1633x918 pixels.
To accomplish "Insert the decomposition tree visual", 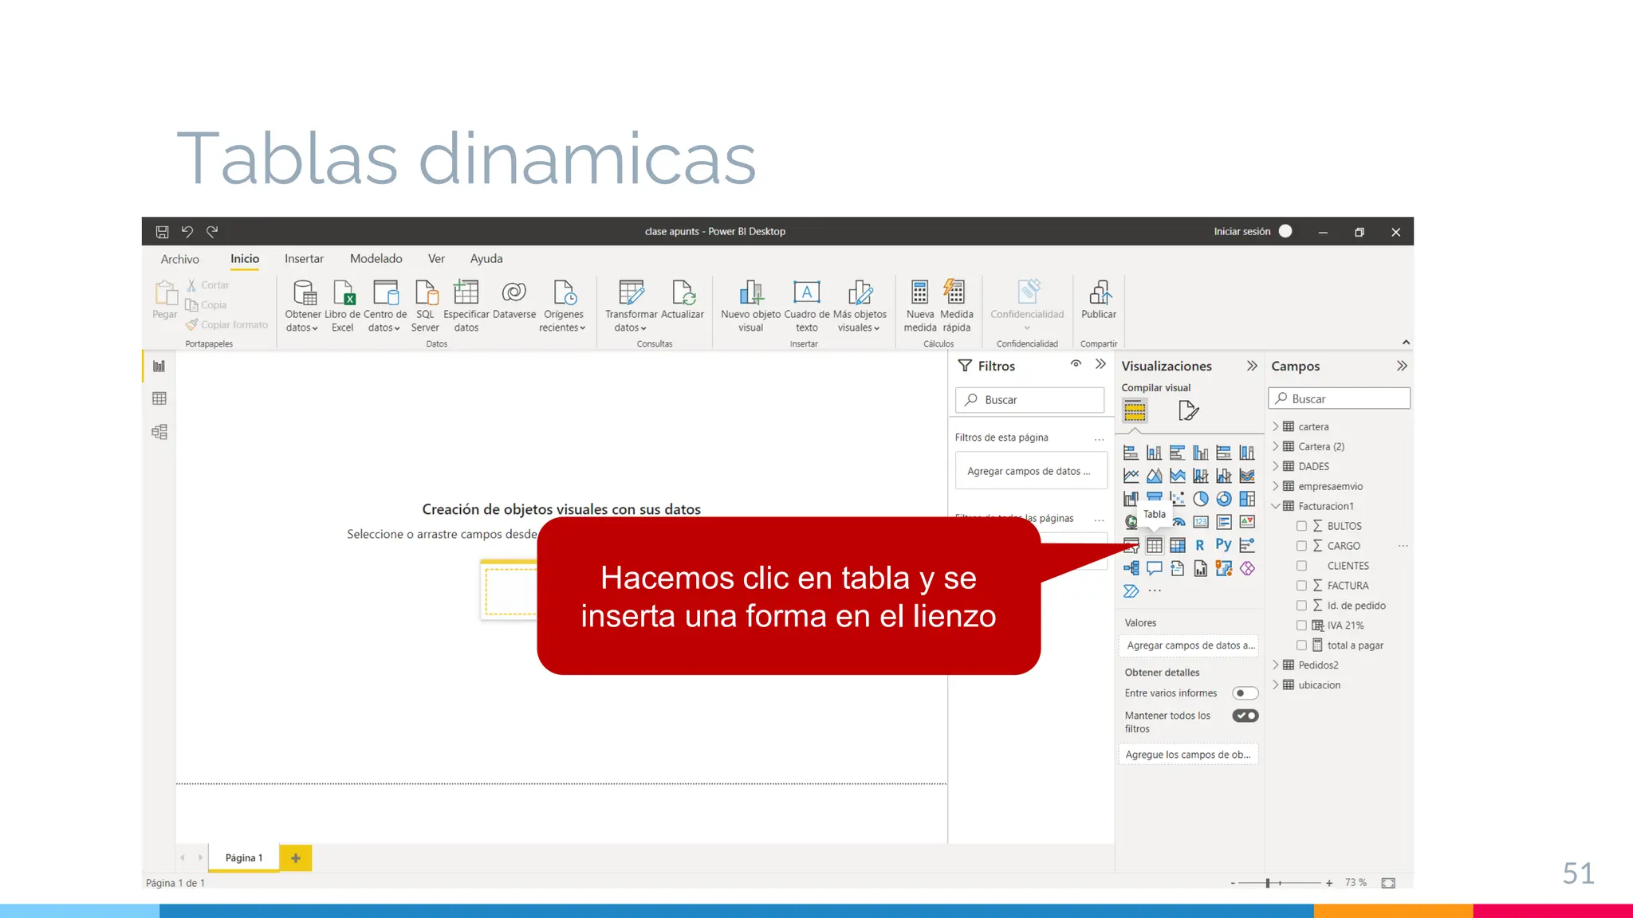I will (1131, 568).
